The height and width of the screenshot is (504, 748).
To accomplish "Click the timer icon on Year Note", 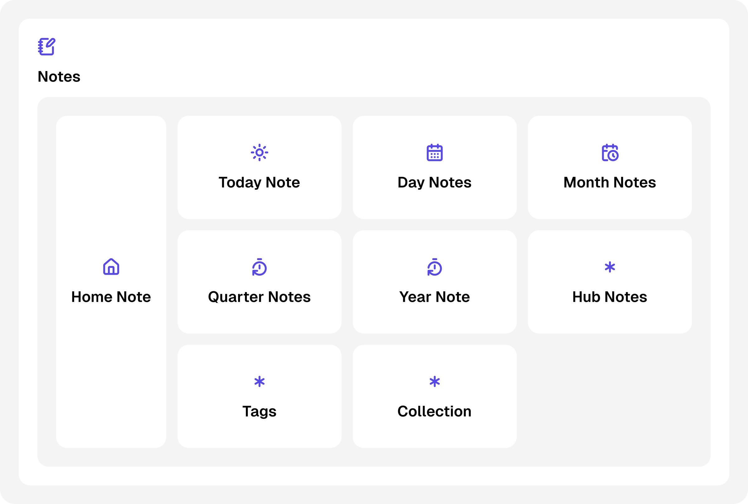I will tap(434, 267).
